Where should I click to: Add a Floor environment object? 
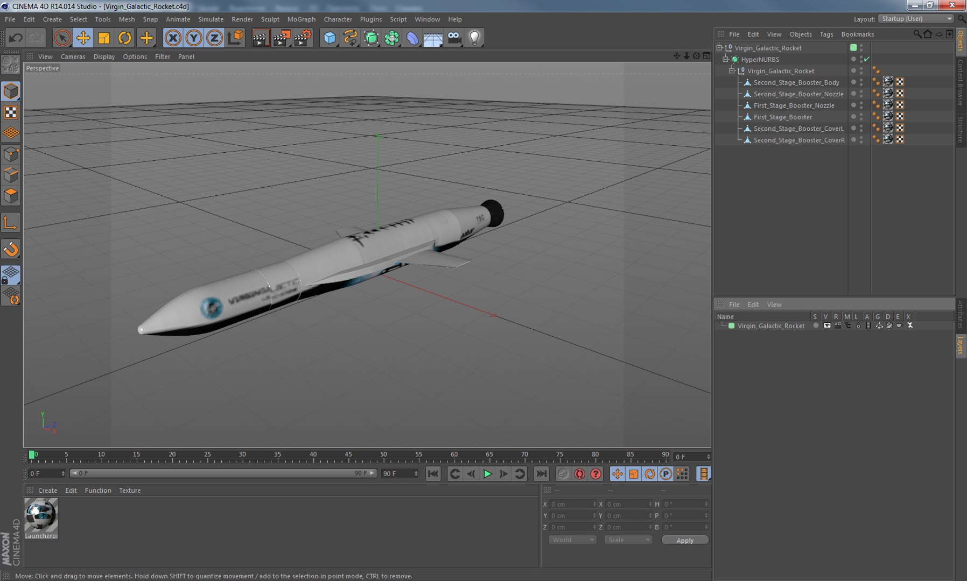(x=433, y=38)
